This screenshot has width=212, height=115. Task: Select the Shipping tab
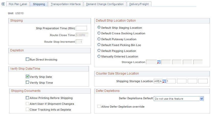click(x=39, y=4)
